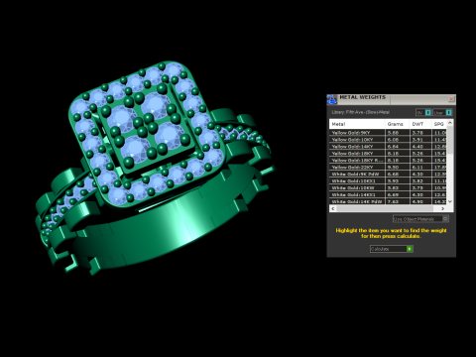The height and width of the screenshot is (357, 476).
Task: Click the ring's central diamond cluster
Action: point(146,127)
